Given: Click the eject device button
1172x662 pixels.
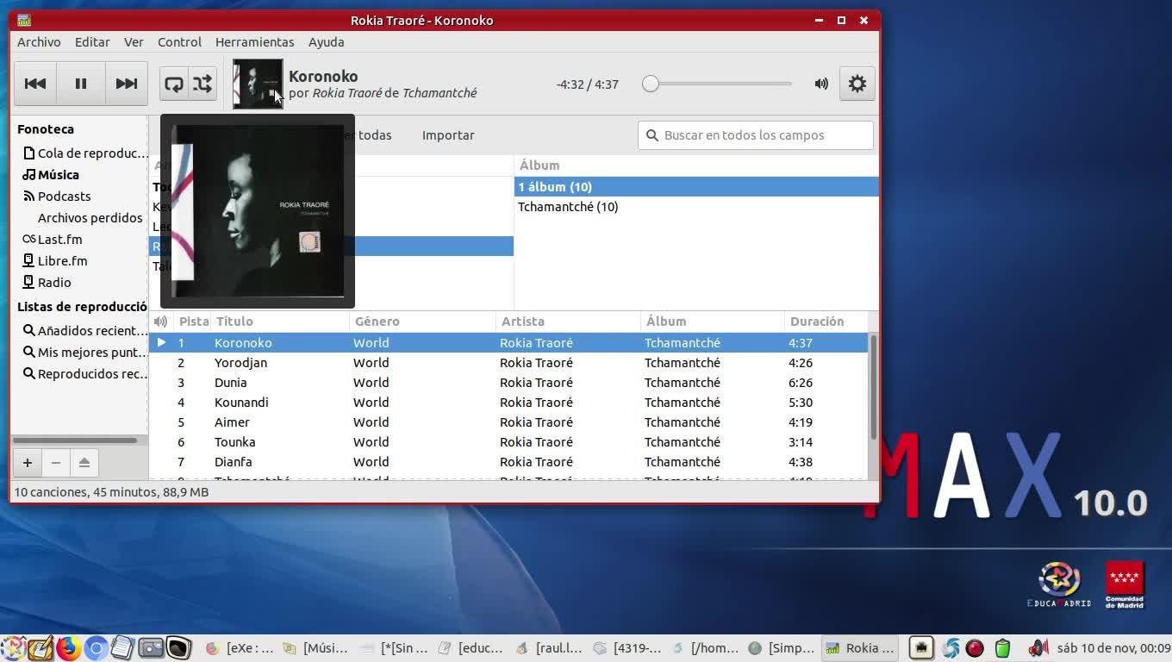Looking at the screenshot, I should (84, 463).
